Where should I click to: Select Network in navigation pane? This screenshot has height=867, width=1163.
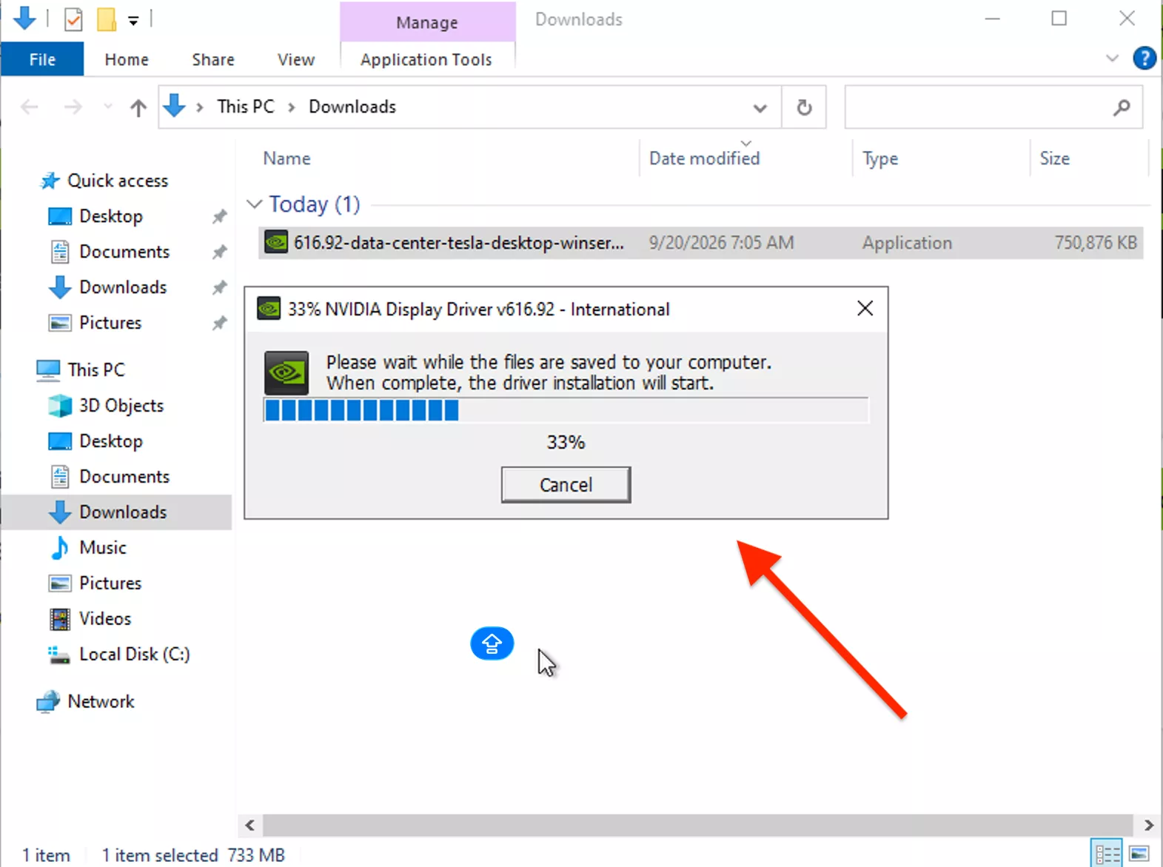tap(101, 701)
